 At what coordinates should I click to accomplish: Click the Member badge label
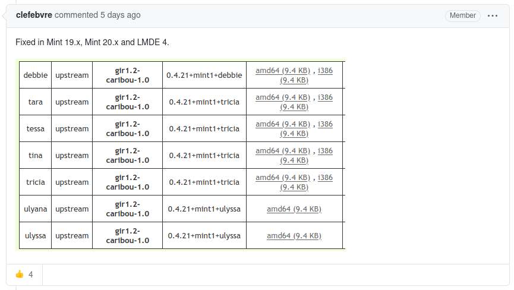click(x=462, y=15)
